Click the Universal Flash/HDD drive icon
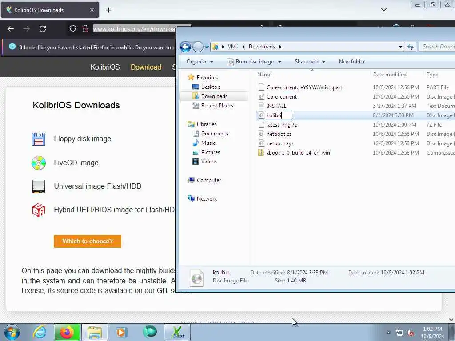Image resolution: width=455 pixels, height=341 pixels. [x=39, y=186]
